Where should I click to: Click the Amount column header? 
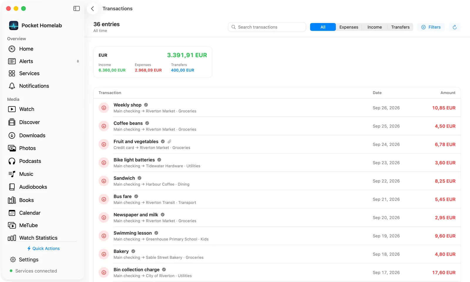tap(448, 93)
